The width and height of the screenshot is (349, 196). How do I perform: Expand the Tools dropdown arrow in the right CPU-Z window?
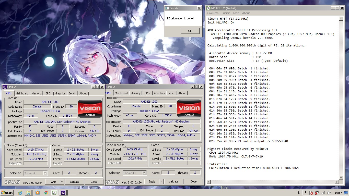[x=161, y=181]
